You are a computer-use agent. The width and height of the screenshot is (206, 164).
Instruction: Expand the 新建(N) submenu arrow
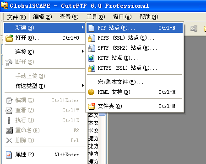tap(82, 27)
